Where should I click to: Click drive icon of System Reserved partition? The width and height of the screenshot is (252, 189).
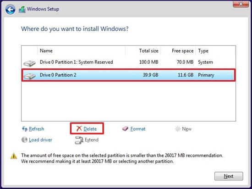coord(29,63)
